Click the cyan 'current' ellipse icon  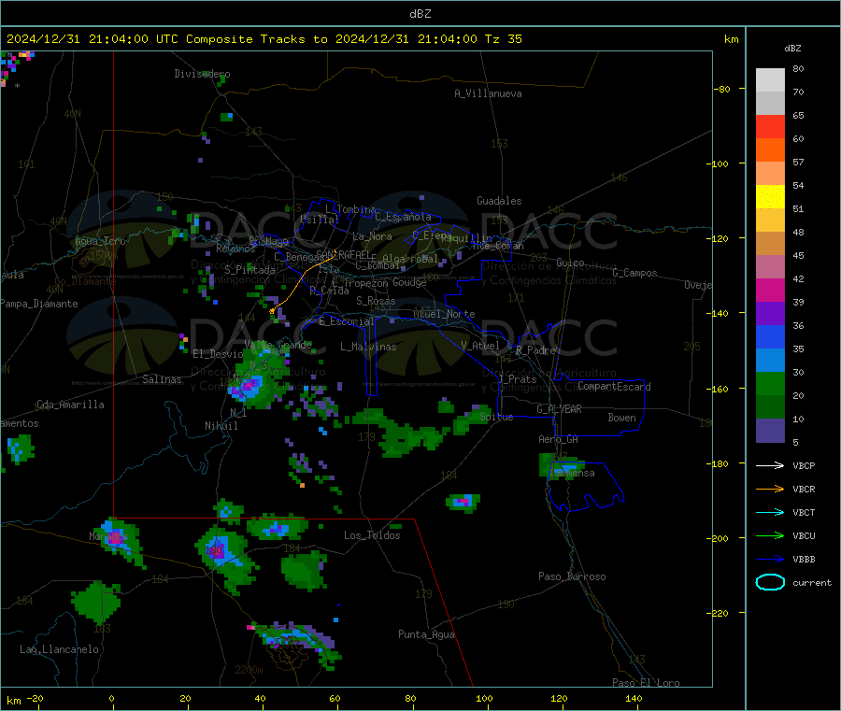[770, 582]
